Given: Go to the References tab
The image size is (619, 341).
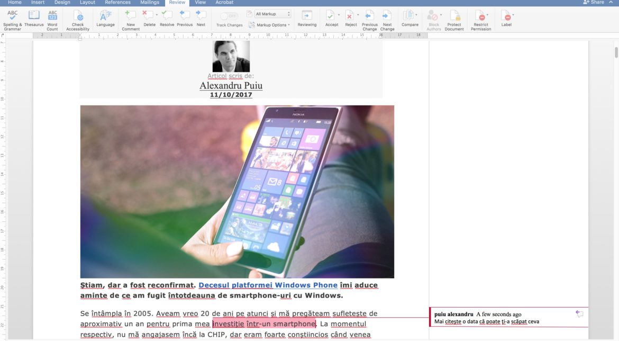Looking at the screenshot, I should click(x=117, y=2).
